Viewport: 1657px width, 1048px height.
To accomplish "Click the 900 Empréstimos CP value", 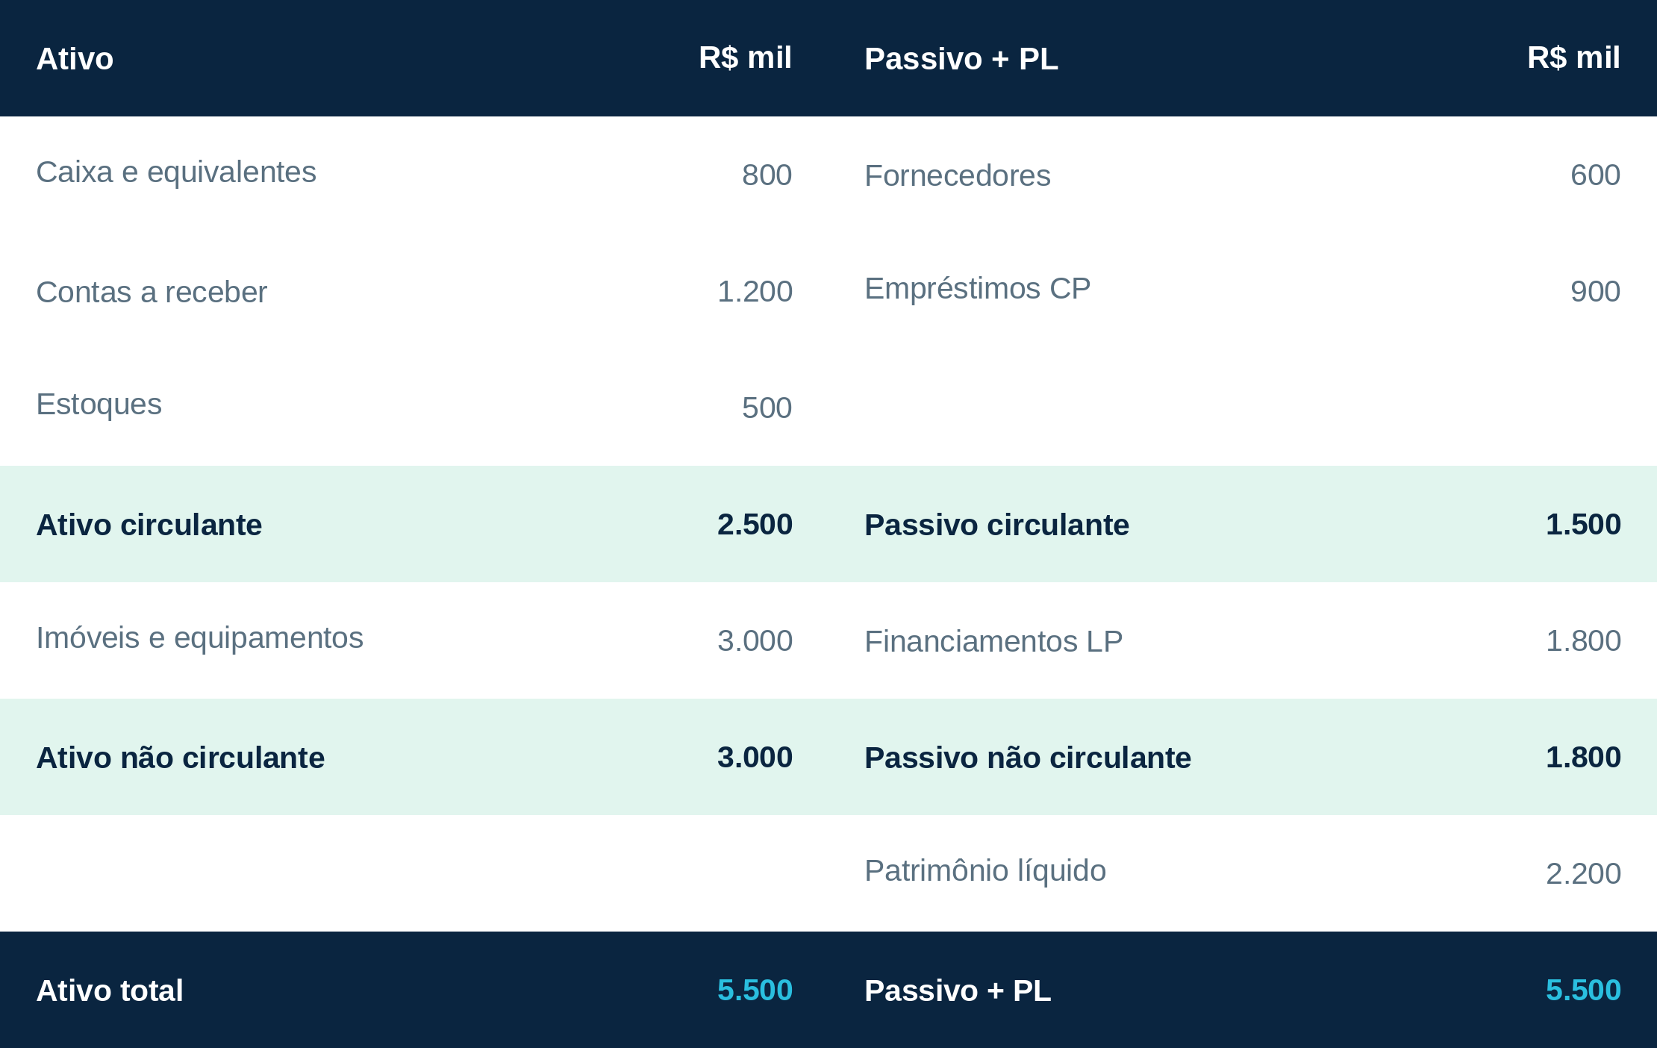I will [x=1595, y=292].
